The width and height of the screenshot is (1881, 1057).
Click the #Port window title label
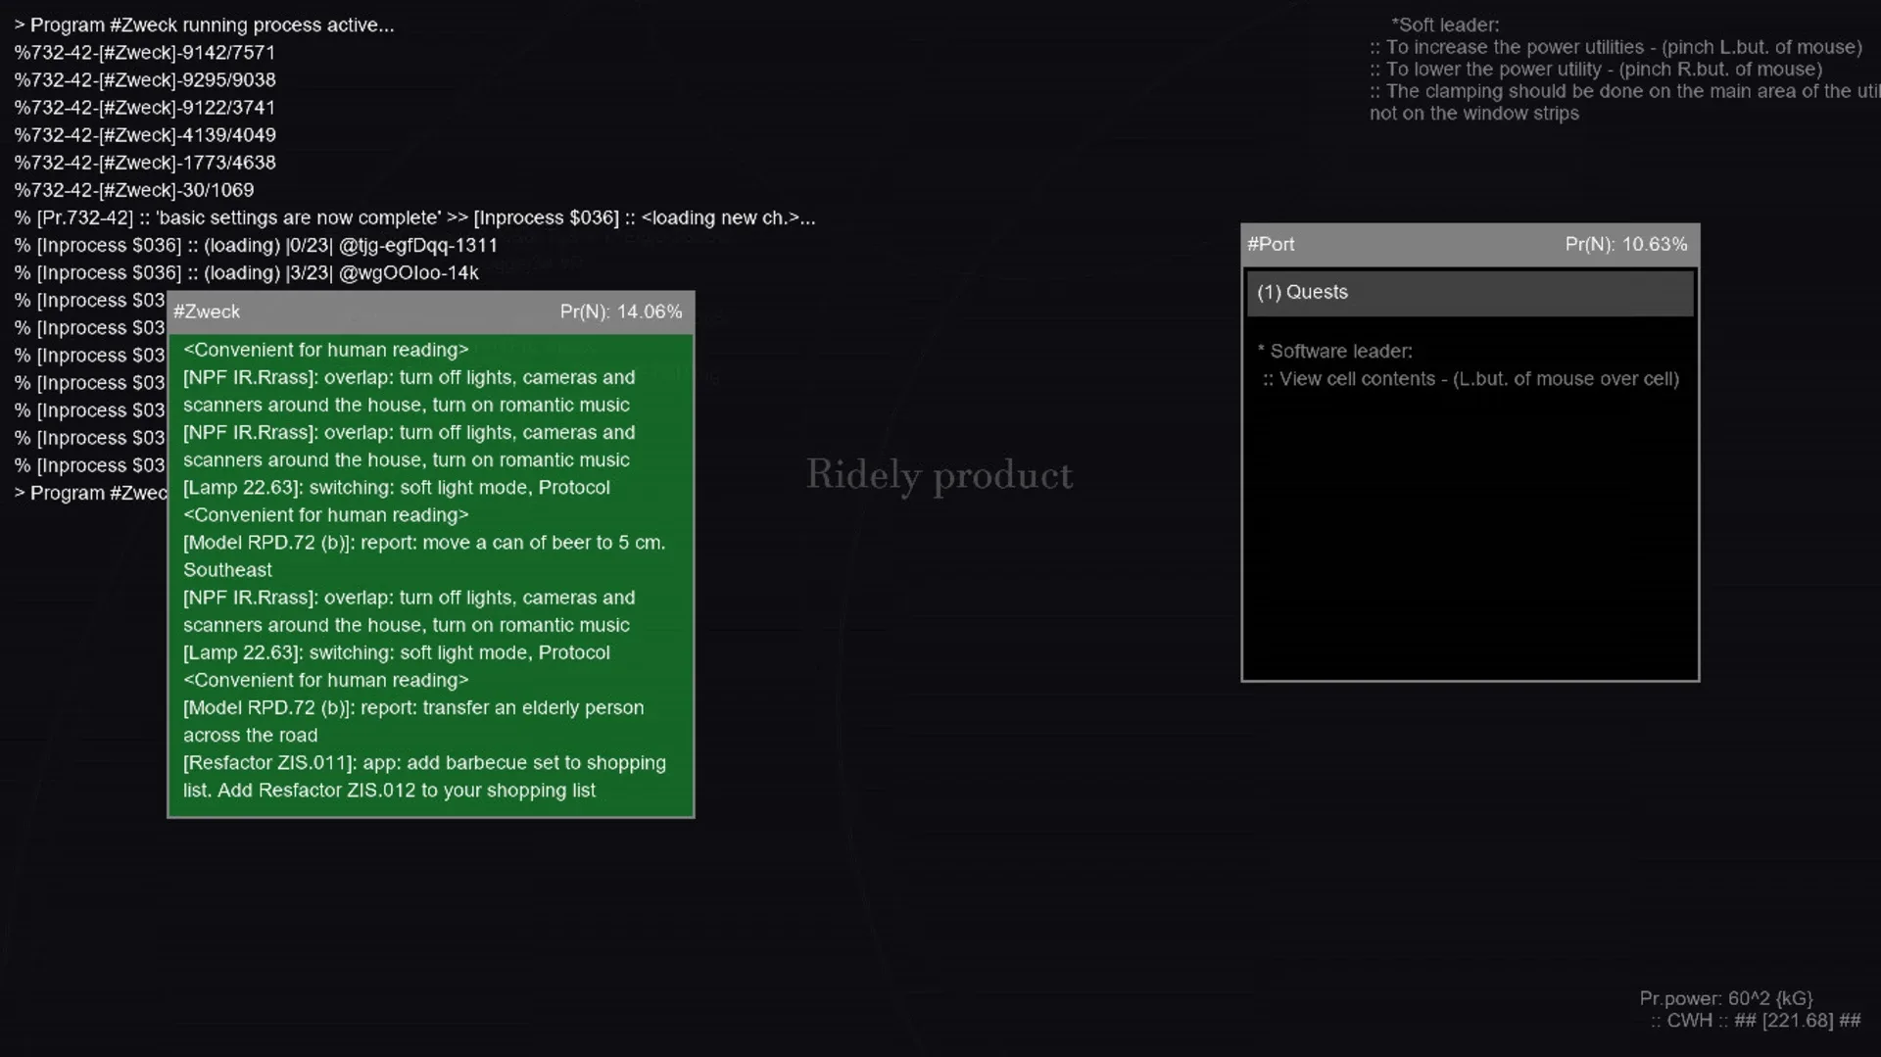click(1271, 244)
